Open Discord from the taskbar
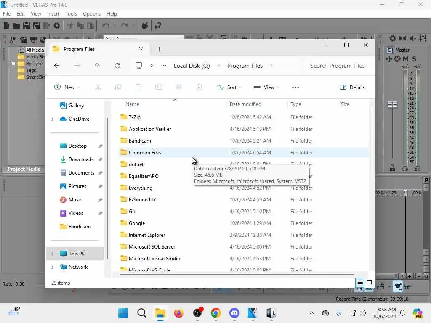 [x=234, y=313]
